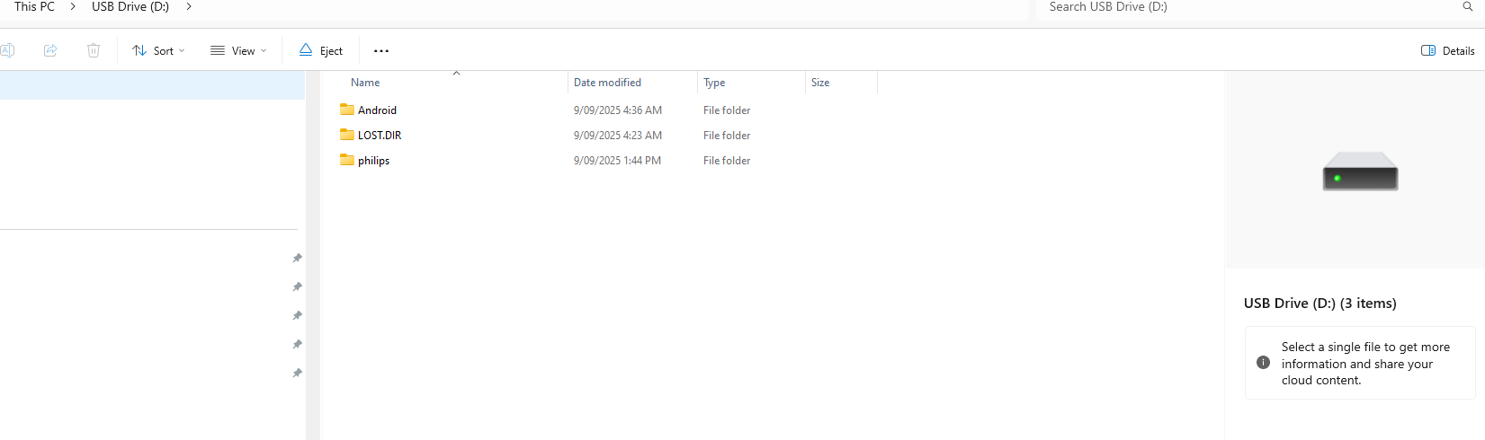
Task: Expand the chevron after USB Drive (D:)
Action: [189, 6]
